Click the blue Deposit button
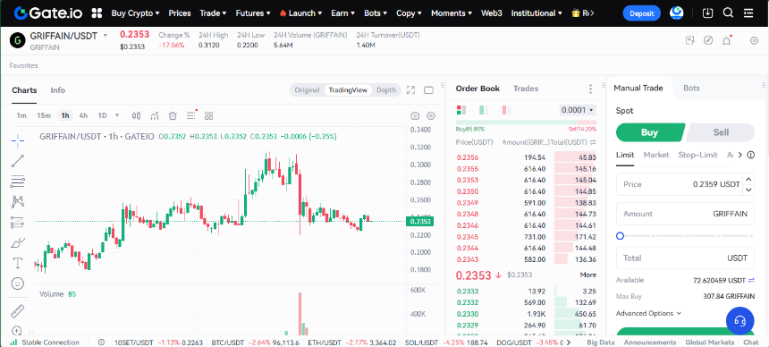This screenshot has height=347, width=769. [x=642, y=13]
